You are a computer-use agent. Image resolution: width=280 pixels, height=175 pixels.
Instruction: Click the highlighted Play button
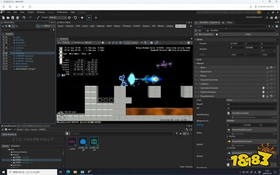[x=89, y=18]
